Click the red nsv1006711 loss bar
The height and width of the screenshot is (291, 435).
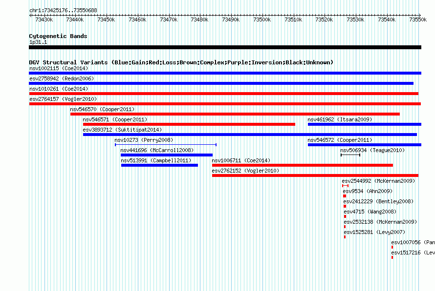[303, 165]
